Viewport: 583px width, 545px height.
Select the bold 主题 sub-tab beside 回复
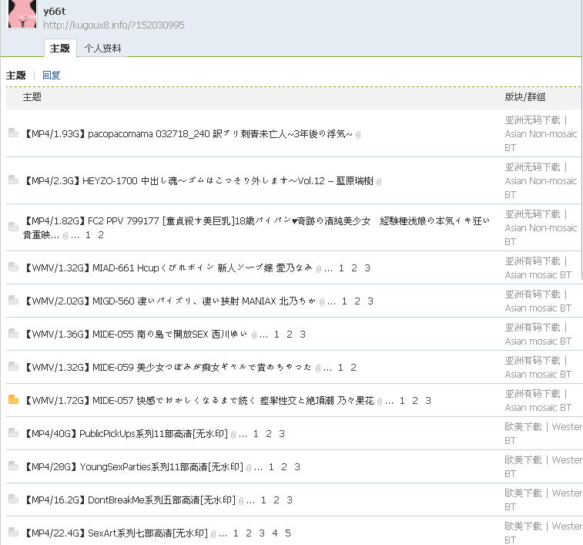click(x=16, y=76)
